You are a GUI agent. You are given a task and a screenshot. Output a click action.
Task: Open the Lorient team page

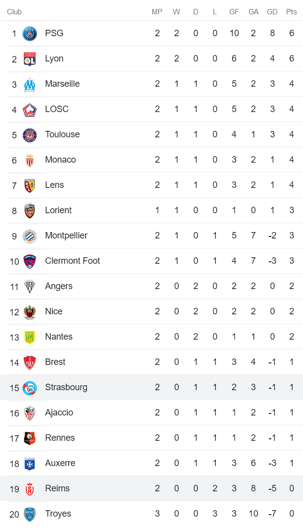(x=58, y=210)
